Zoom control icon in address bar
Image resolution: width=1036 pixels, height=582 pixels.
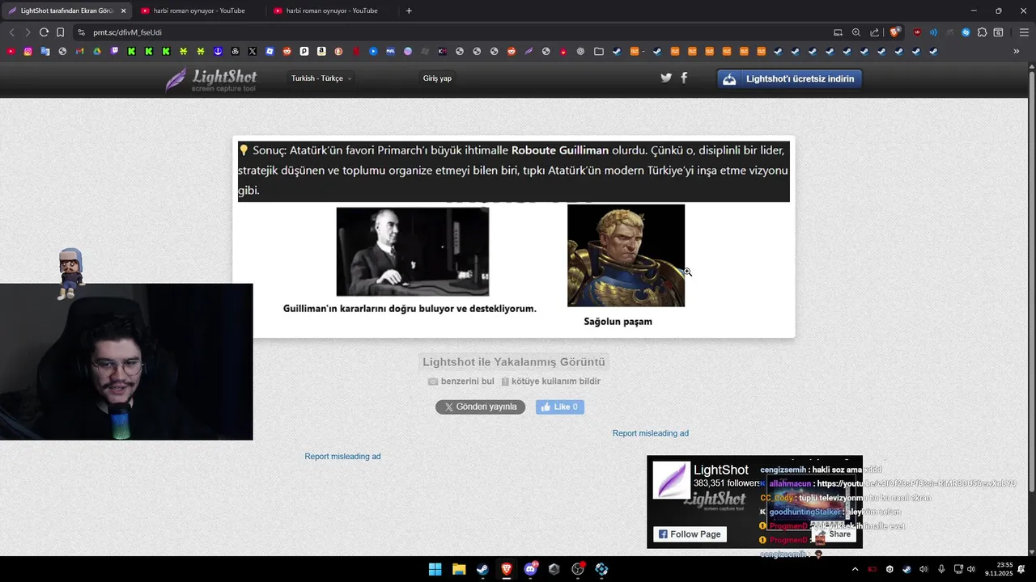(856, 32)
